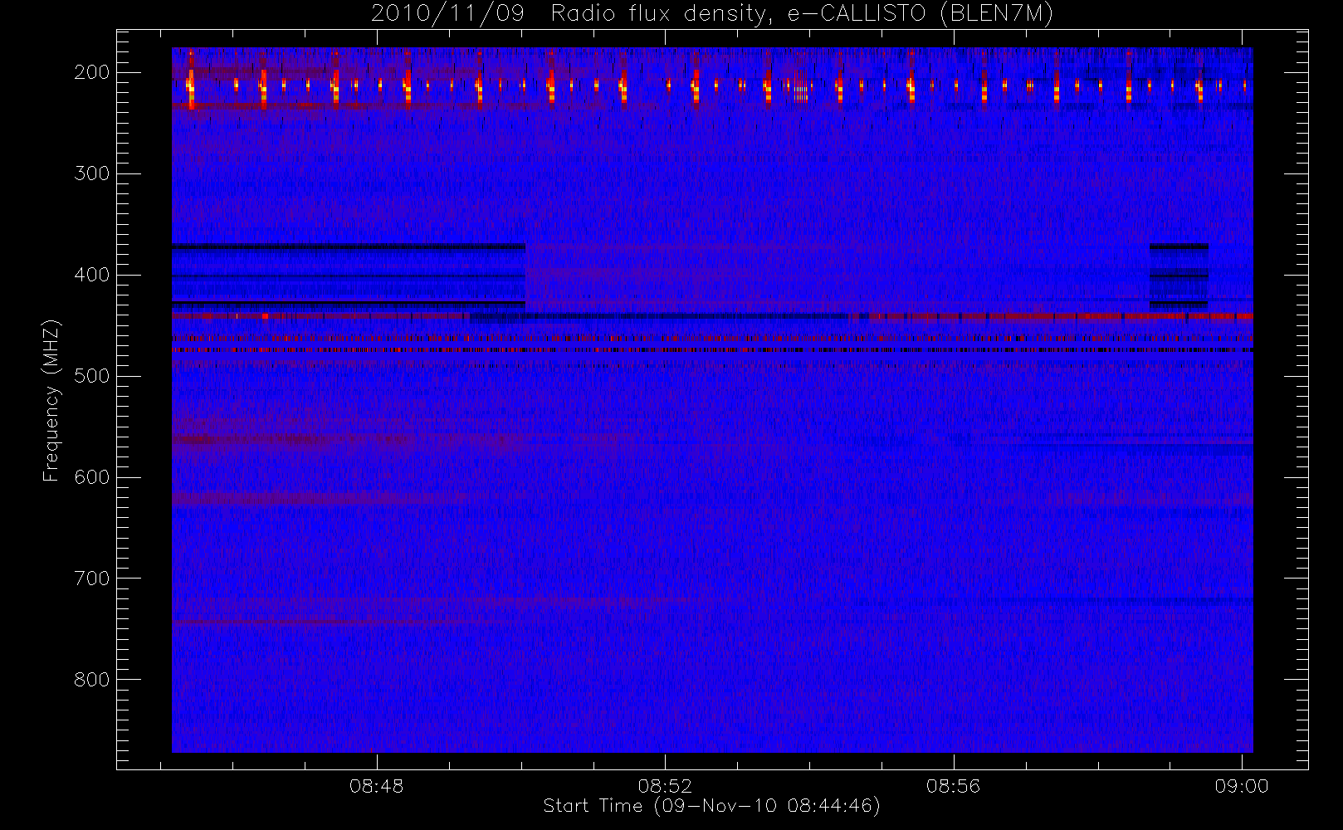
Task: Click the 600 frequency tick label
Action: [x=92, y=477]
